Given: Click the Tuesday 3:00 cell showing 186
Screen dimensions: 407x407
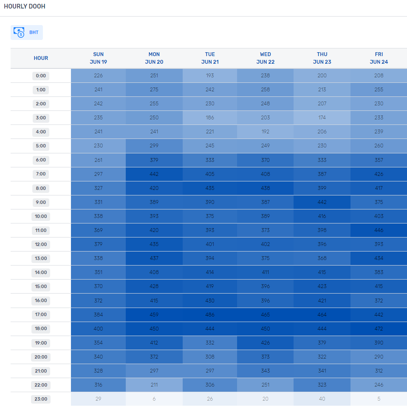Looking at the screenshot, I should point(210,118).
